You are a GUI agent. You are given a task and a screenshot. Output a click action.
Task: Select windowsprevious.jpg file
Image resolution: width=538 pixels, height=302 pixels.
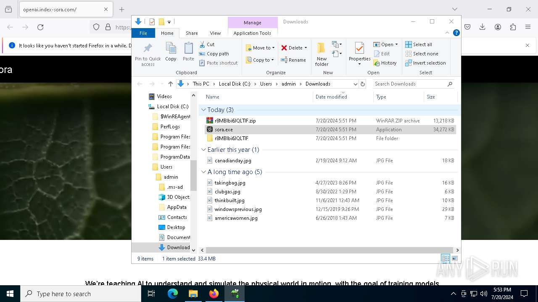coord(238,209)
